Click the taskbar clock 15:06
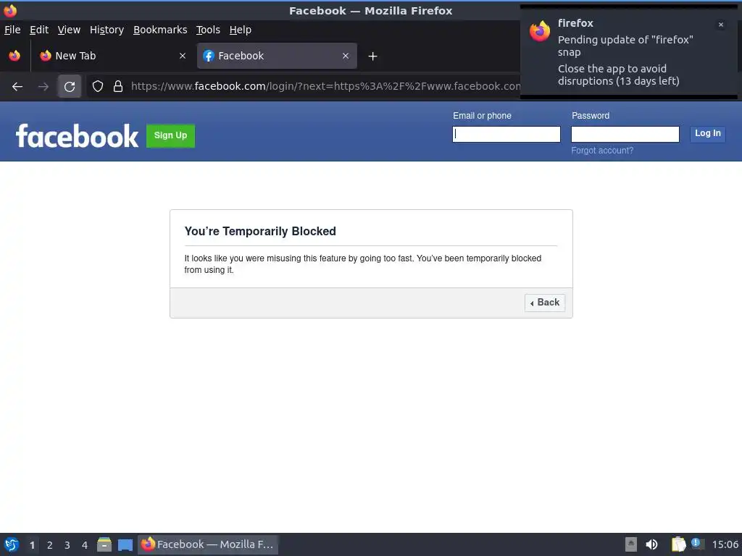Viewport: 742px width, 556px height. 725,544
